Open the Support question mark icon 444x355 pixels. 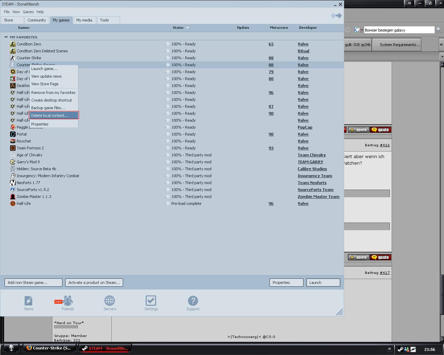tap(193, 301)
